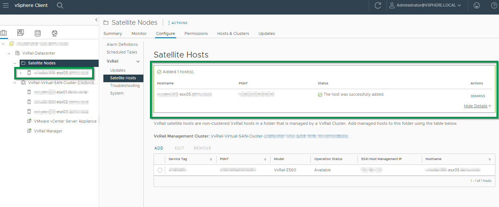This screenshot has height=207, width=499.
Task: Open Troubleshooting under VxRail section
Action: [x=125, y=85]
